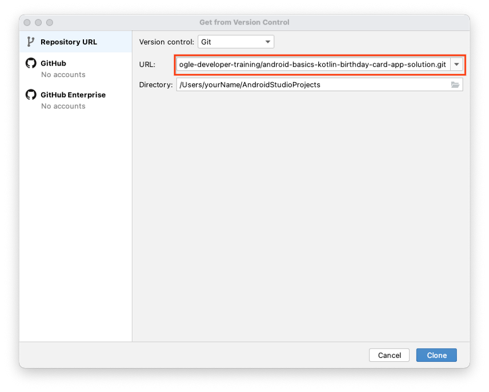The height and width of the screenshot is (392, 489).
Task: Click "No accounts" text under GitHub
Action: coord(63,75)
